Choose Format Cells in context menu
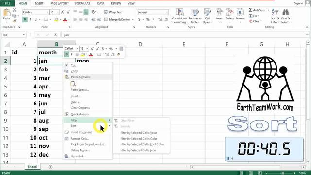 87,139
